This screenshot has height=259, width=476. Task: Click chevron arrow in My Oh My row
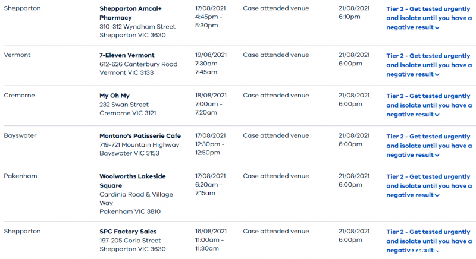437,115
